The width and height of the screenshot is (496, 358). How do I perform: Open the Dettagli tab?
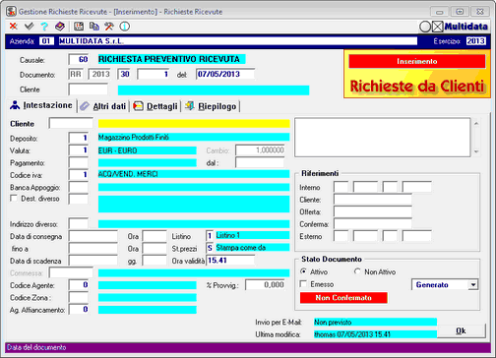155,106
